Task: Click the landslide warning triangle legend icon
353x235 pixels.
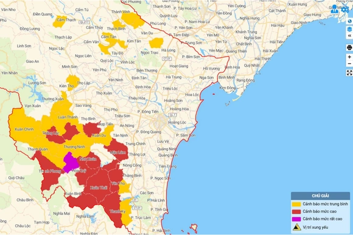Action: tap(297, 227)
